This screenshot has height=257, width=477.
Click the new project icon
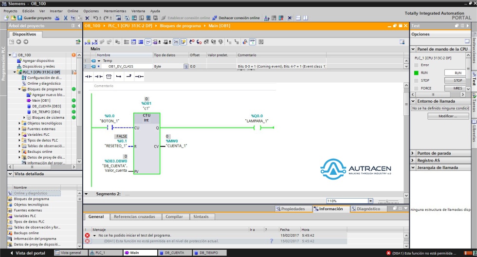pos(6,18)
